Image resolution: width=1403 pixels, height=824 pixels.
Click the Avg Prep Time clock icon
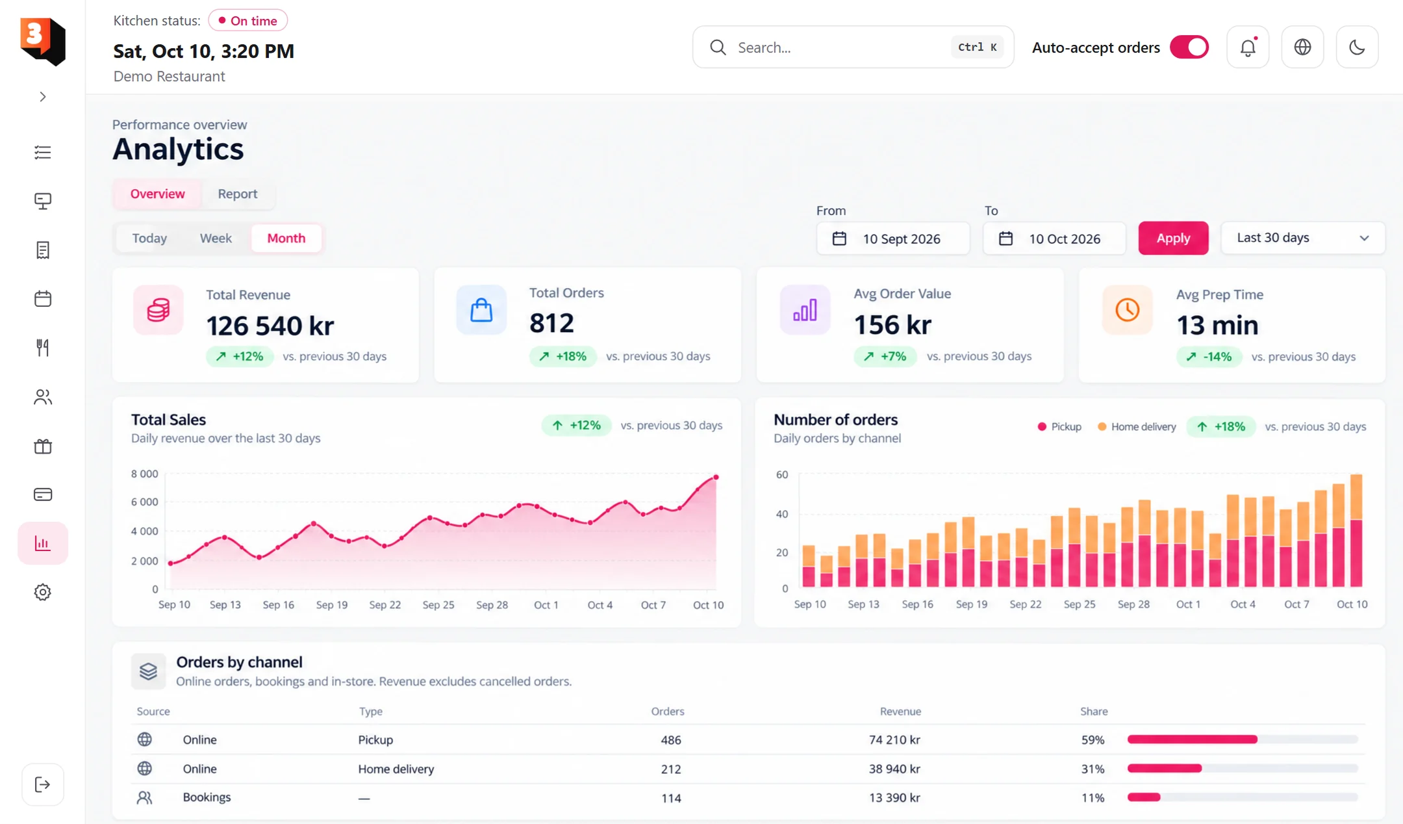[x=1127, y=310]
